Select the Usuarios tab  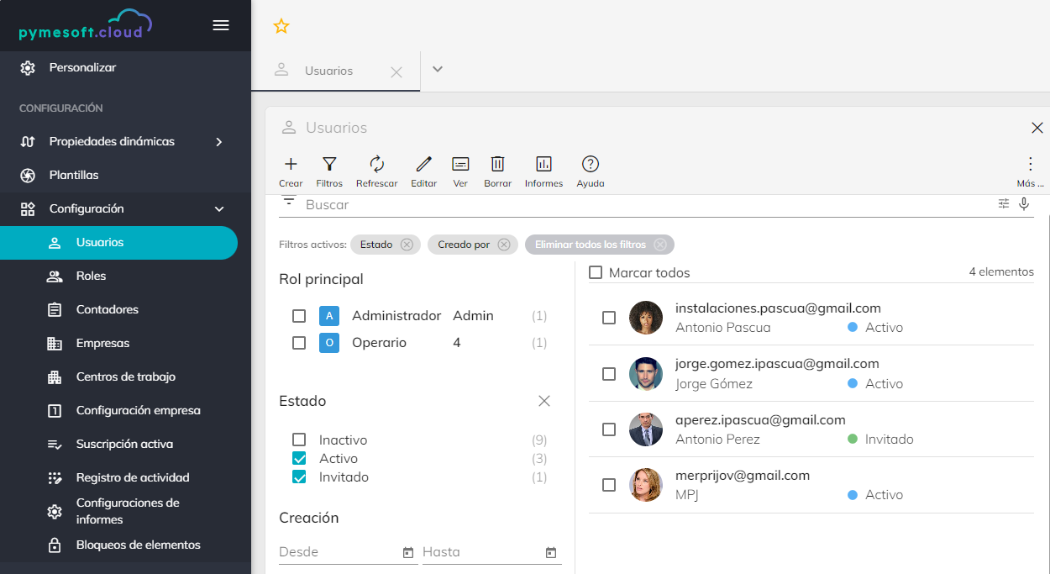pyautogui.click(x=328, y=71)
